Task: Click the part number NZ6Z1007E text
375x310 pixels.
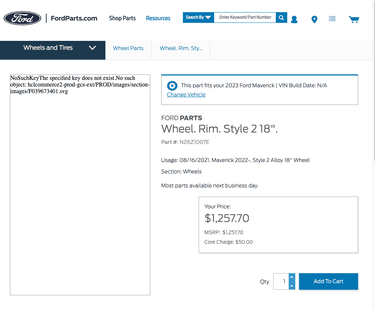Action: coord(194,142)
